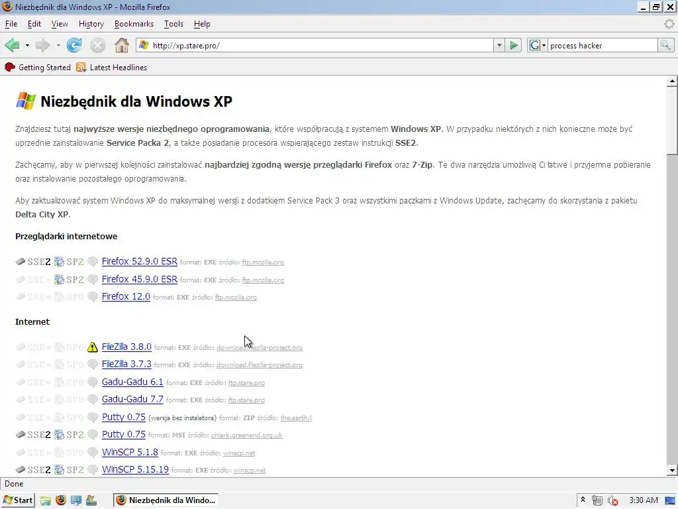Reload the page with the Refresh icon

tap(74, 45)
